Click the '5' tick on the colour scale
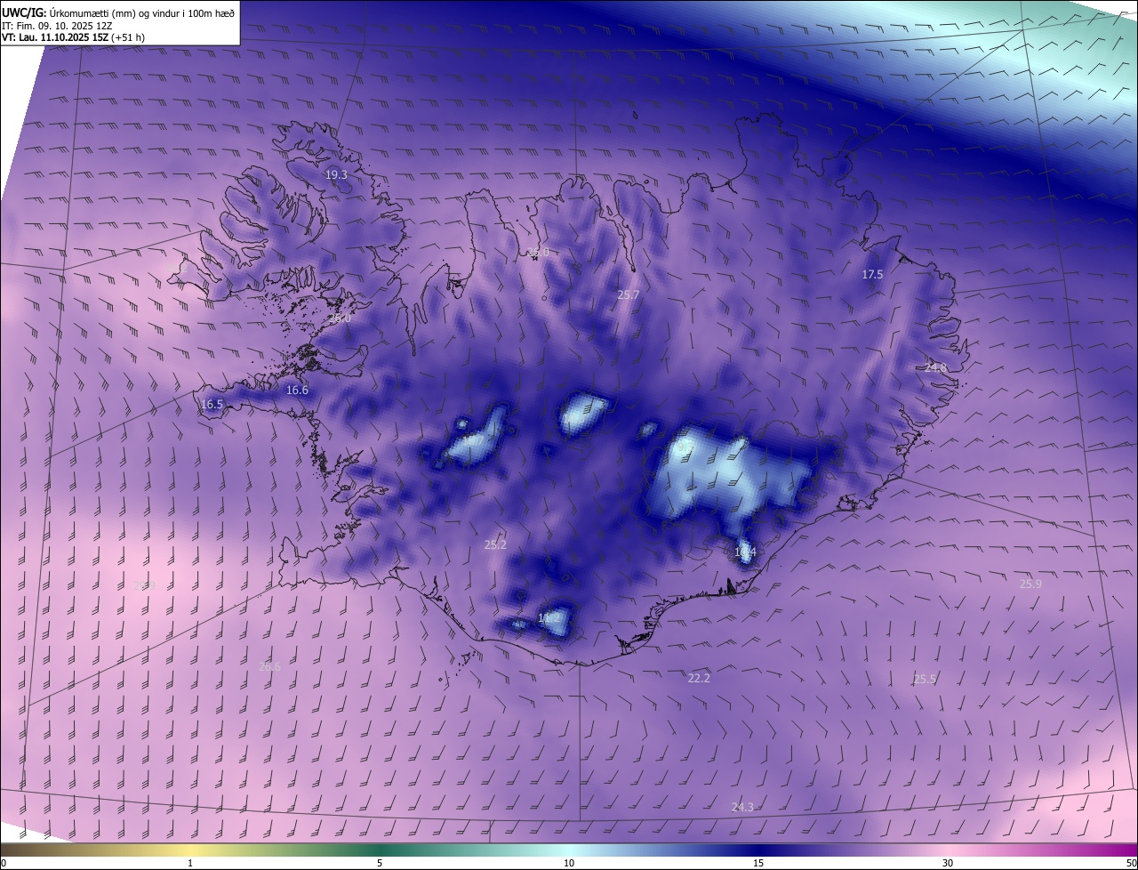 tap(380, 863)
